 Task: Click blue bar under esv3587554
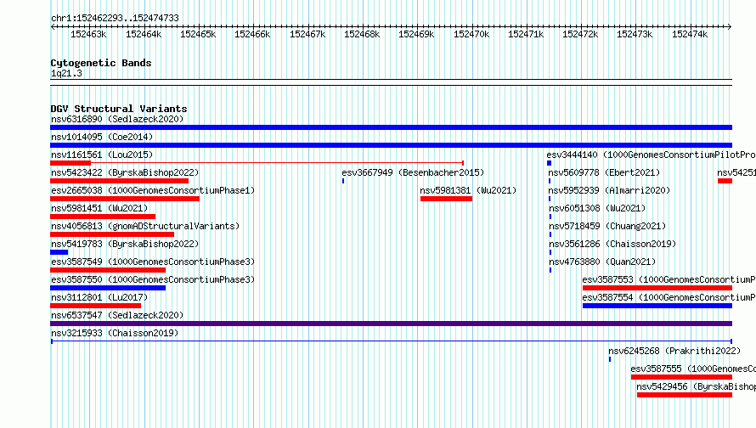tap(657, 306)
